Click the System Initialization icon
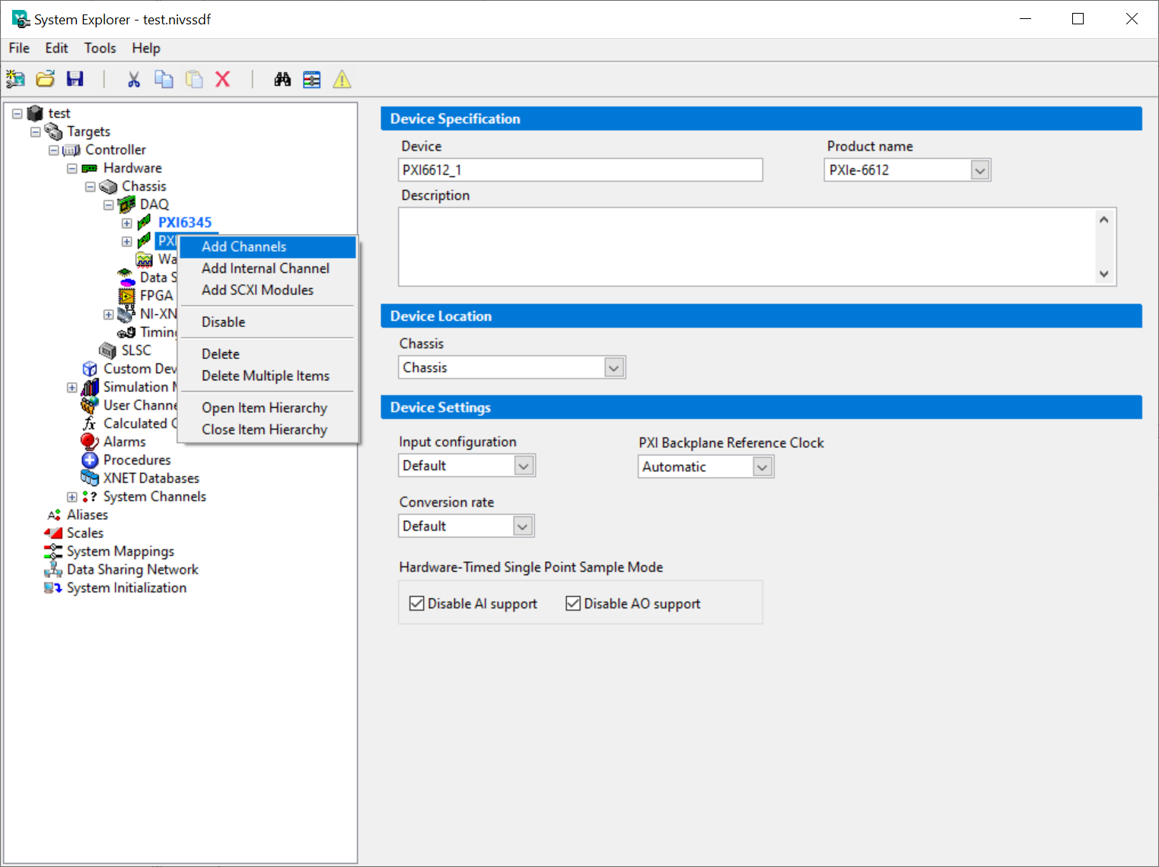Viewport: 1159px width, 867px height. click(x=53, y=588)
